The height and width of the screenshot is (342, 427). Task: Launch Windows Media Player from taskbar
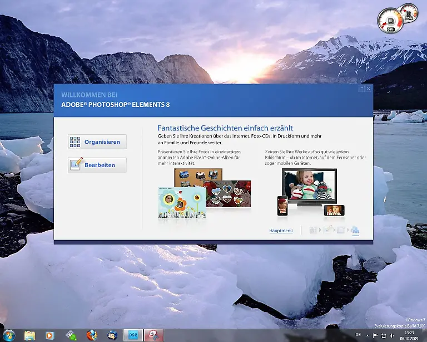50,335
